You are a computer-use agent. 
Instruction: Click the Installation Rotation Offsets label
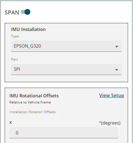click(32, 112)
